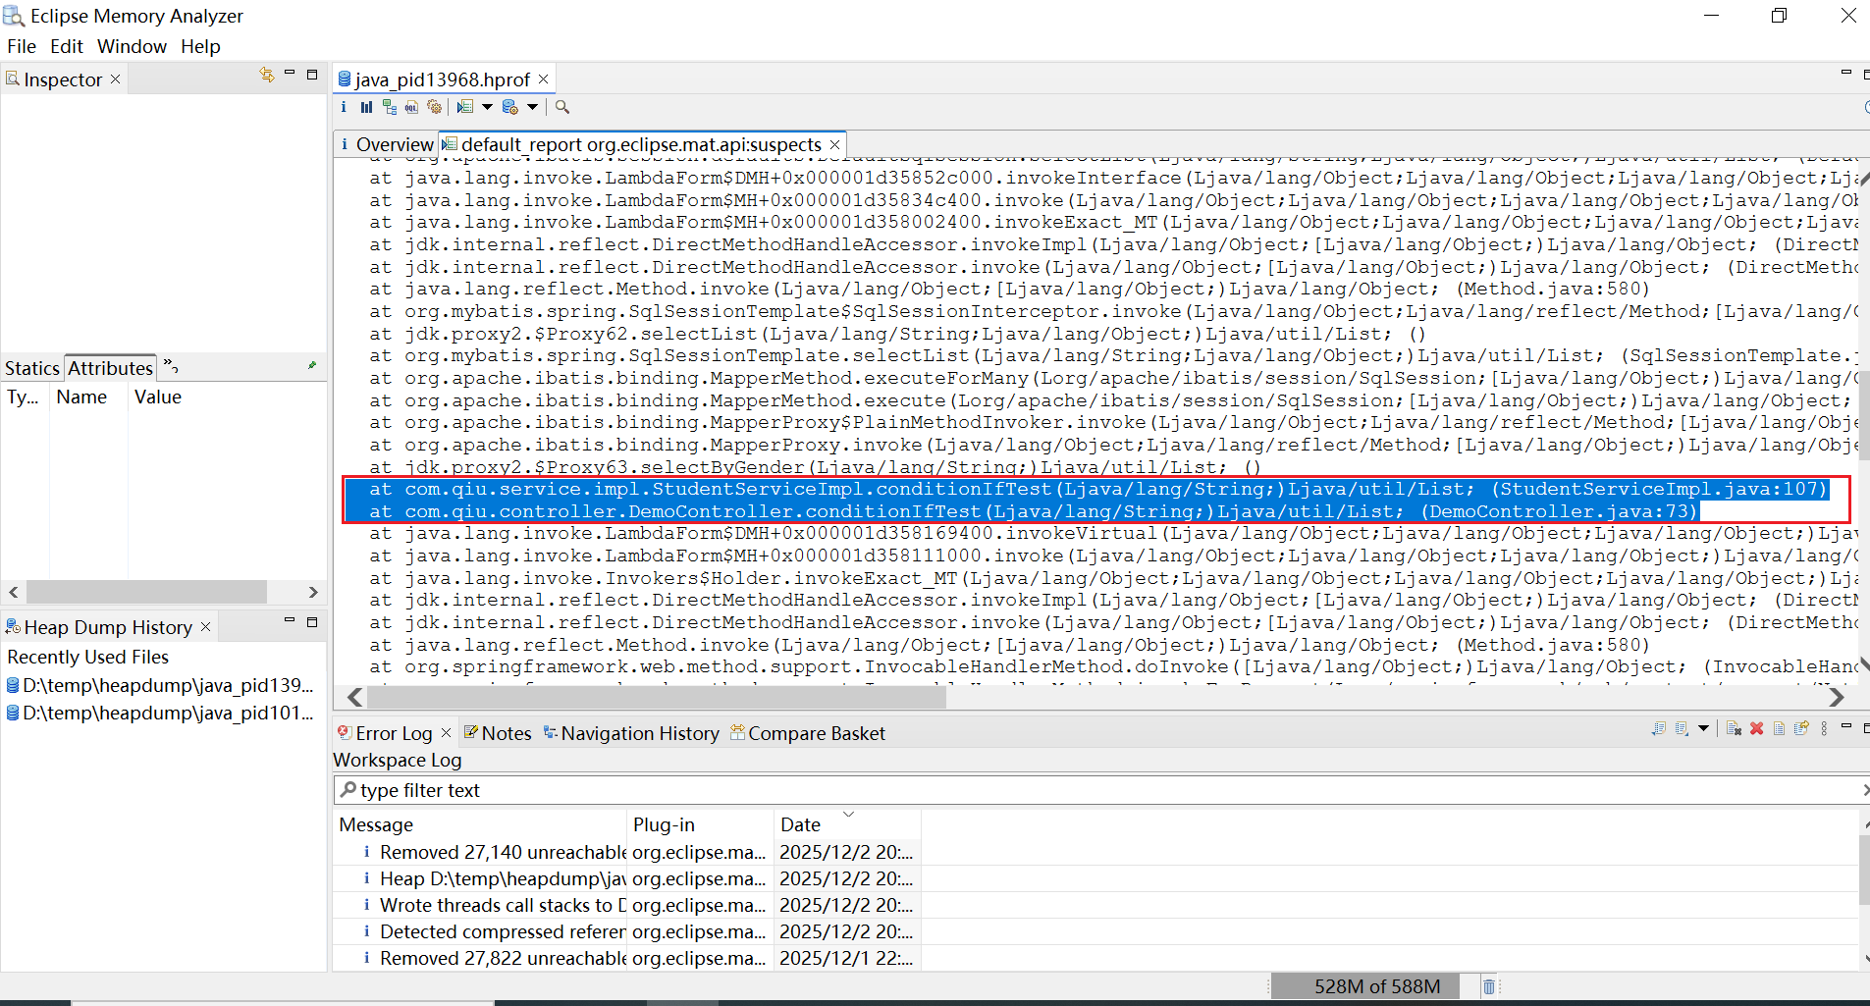
Task: Toggle Link with Snapshot in Inspector
Action: (x=266, y=75)
